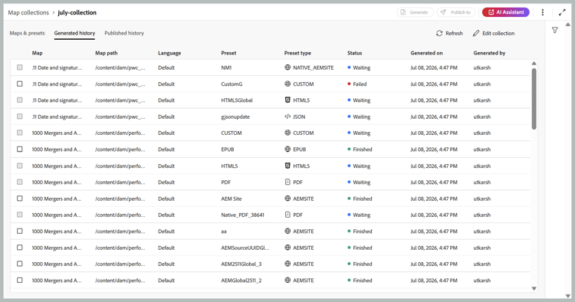Click the table scroll down arrow
Image resolution: width=575 pixels, height=302 pixels.
[534, 288]
